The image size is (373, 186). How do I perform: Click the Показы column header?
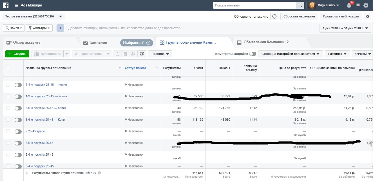coord(219,68)
